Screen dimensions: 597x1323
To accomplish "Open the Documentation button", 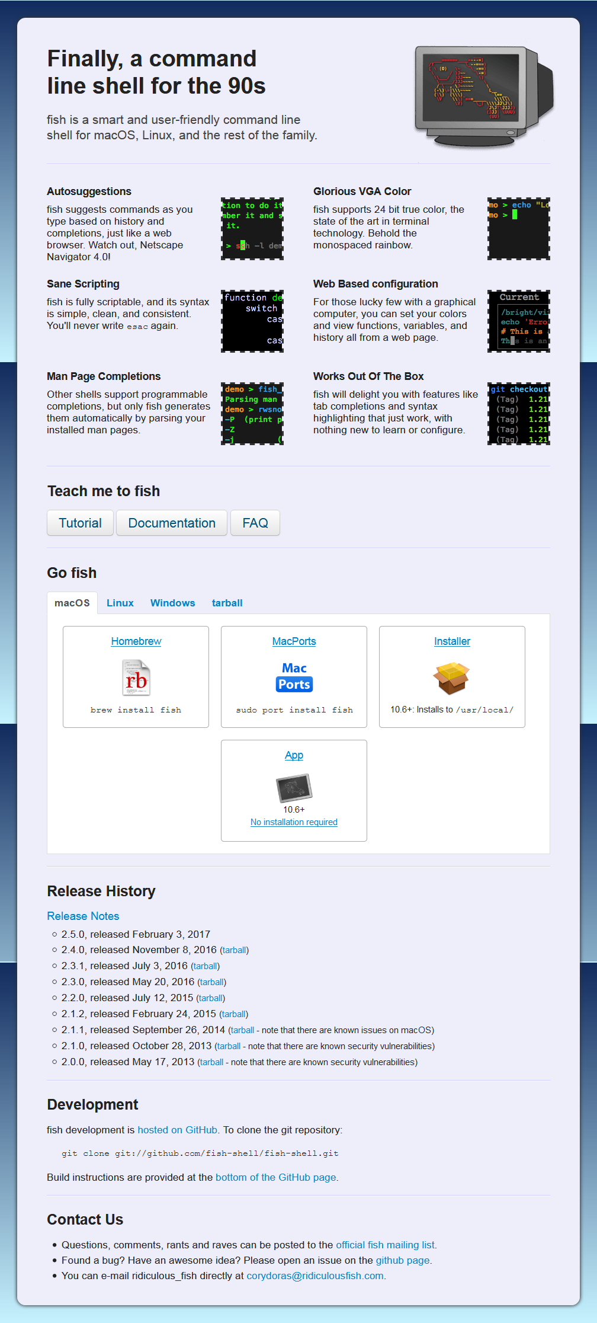I will [172, 523].
